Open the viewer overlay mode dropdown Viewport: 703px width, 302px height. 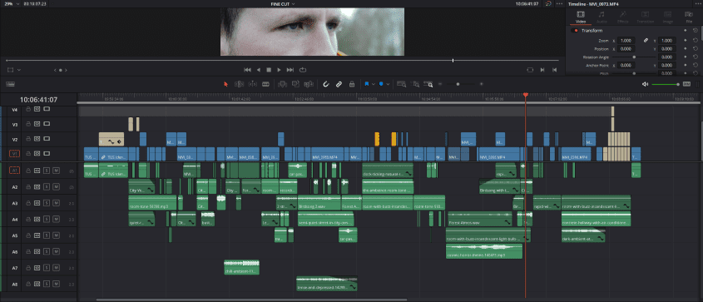pyautogui.click(x=14, y=70)
